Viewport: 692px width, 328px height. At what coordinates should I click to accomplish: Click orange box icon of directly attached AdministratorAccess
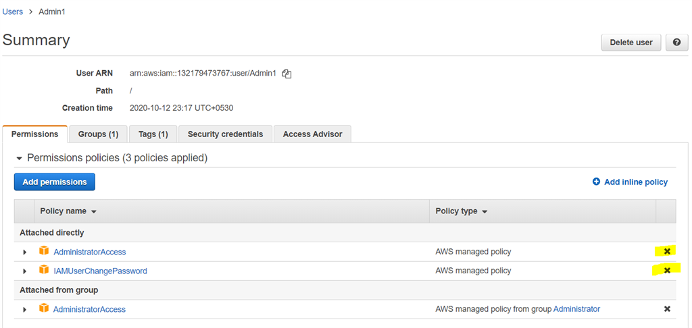tap(43, 251)
